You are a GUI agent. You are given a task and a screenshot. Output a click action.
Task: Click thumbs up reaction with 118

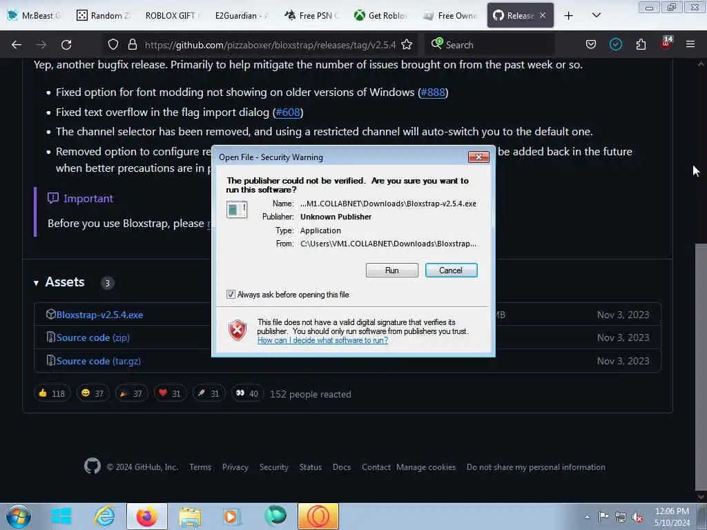(x=52, y=393)
